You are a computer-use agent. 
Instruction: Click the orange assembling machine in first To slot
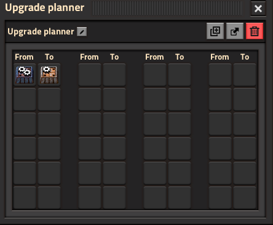pos(49,74)
